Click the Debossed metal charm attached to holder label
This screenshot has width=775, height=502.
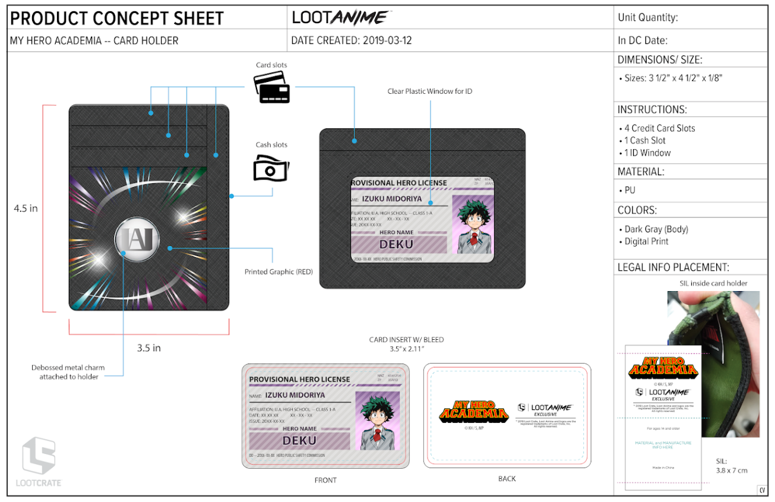coord(68,372)
